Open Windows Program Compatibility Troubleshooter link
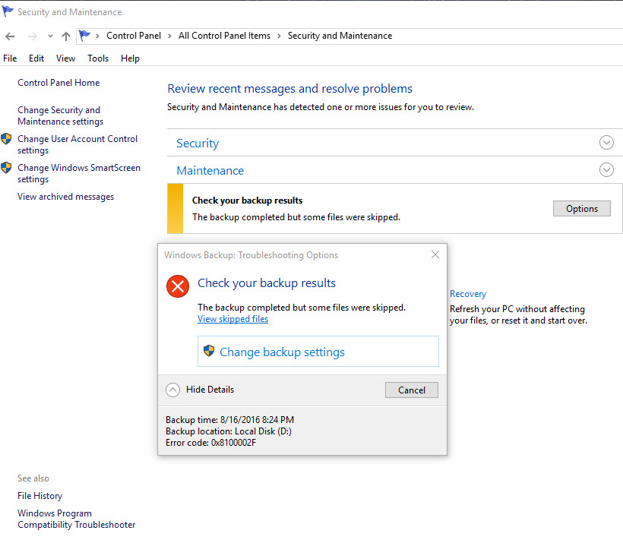 (x=76, y=519)
